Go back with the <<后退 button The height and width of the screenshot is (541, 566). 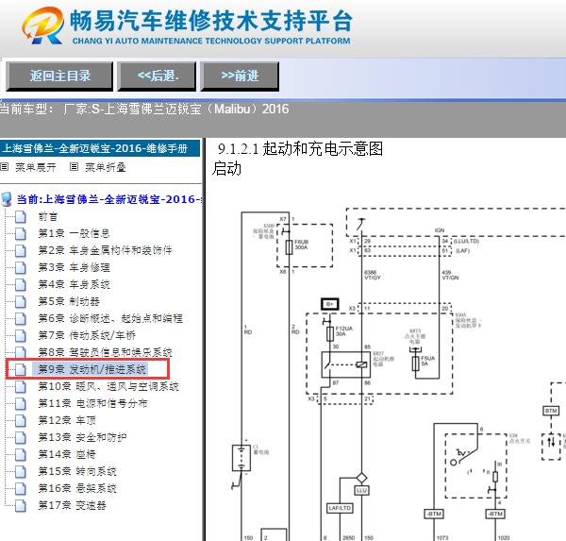click(157, 76)
